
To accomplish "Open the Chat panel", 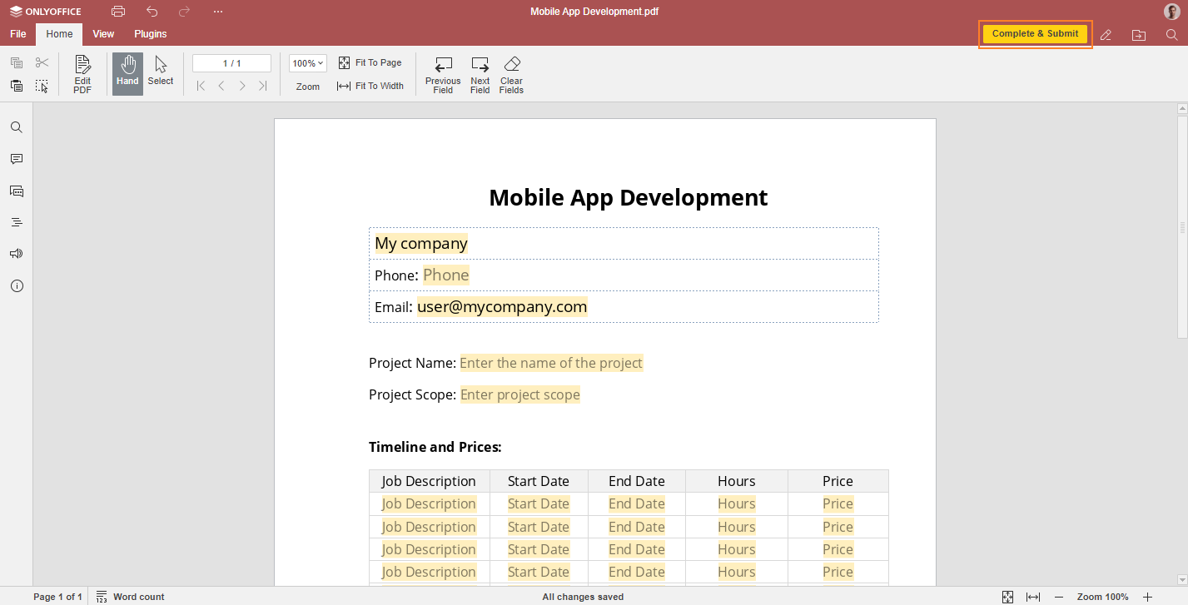I will [x=16, y=191].
